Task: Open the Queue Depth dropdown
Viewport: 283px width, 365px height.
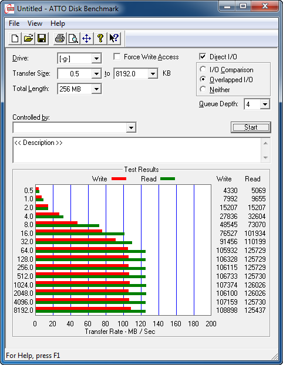Action: pyautogui.click(x=265, y=104)
